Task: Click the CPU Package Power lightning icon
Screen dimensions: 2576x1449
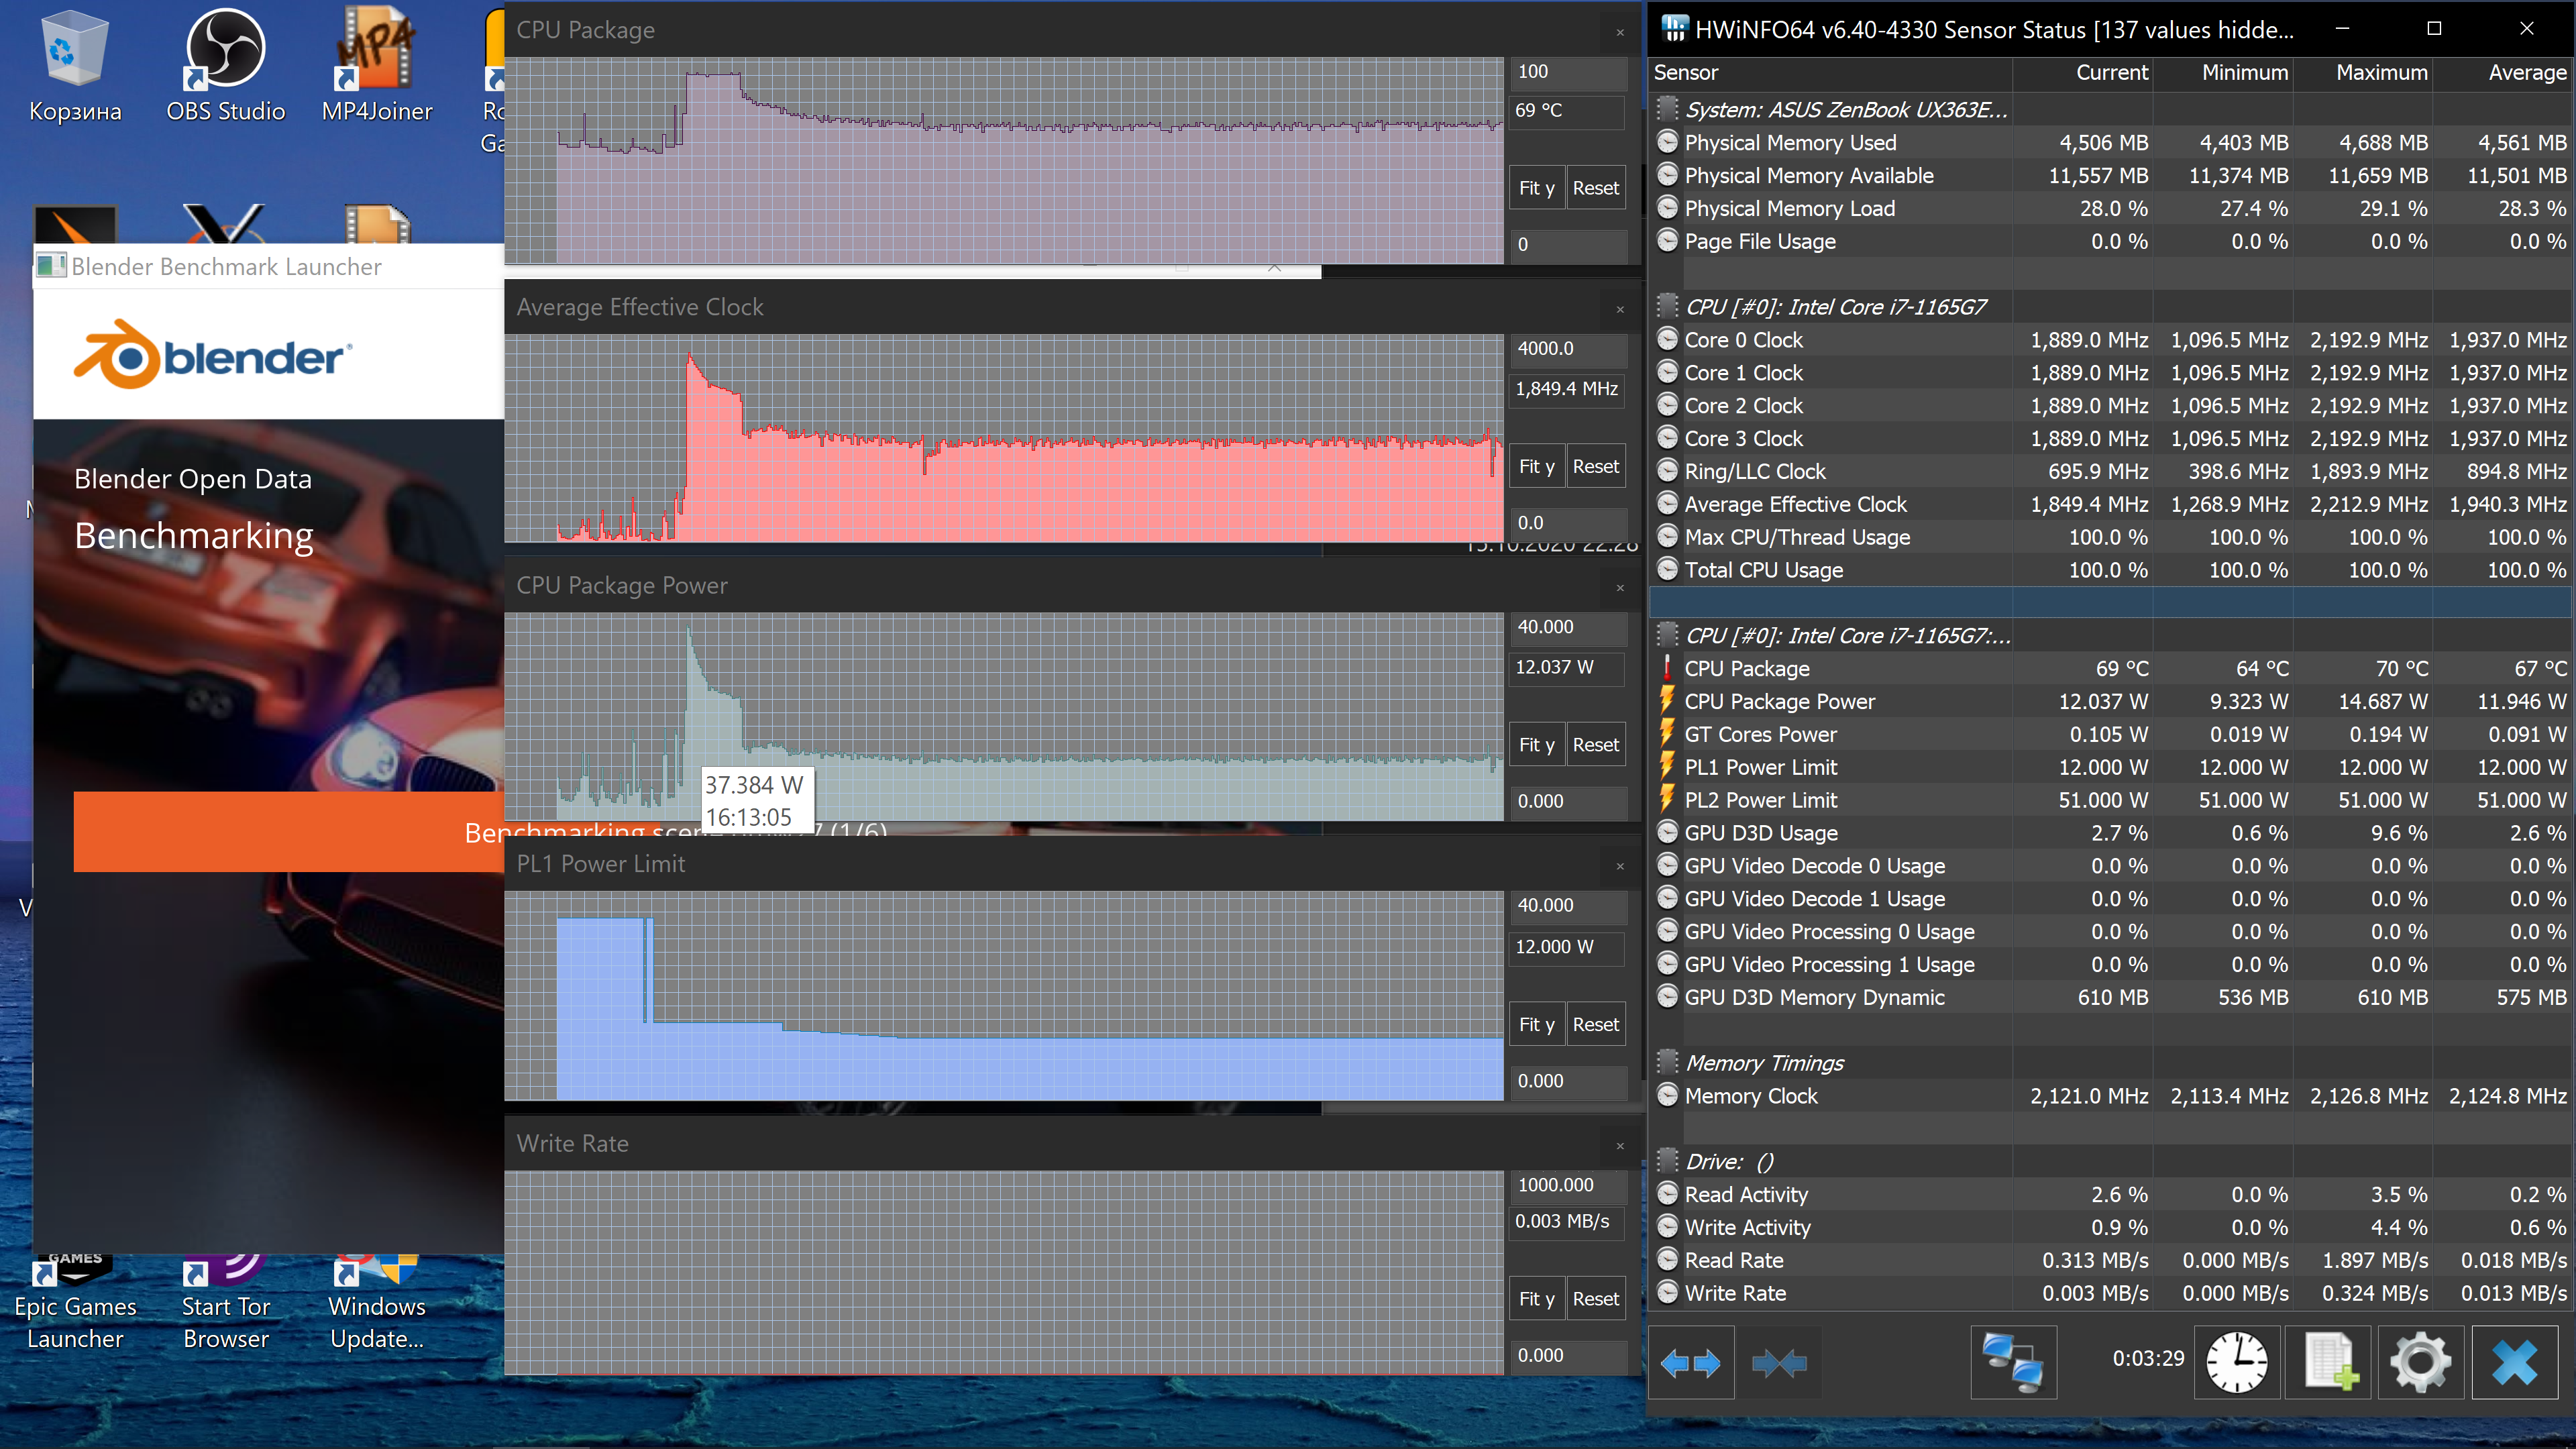Action: [x=1667, y=701]
